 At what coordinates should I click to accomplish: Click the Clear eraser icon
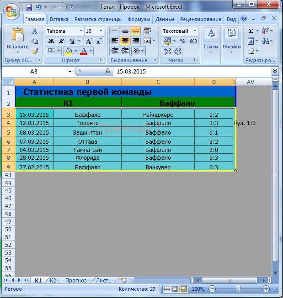coord(251,51)
